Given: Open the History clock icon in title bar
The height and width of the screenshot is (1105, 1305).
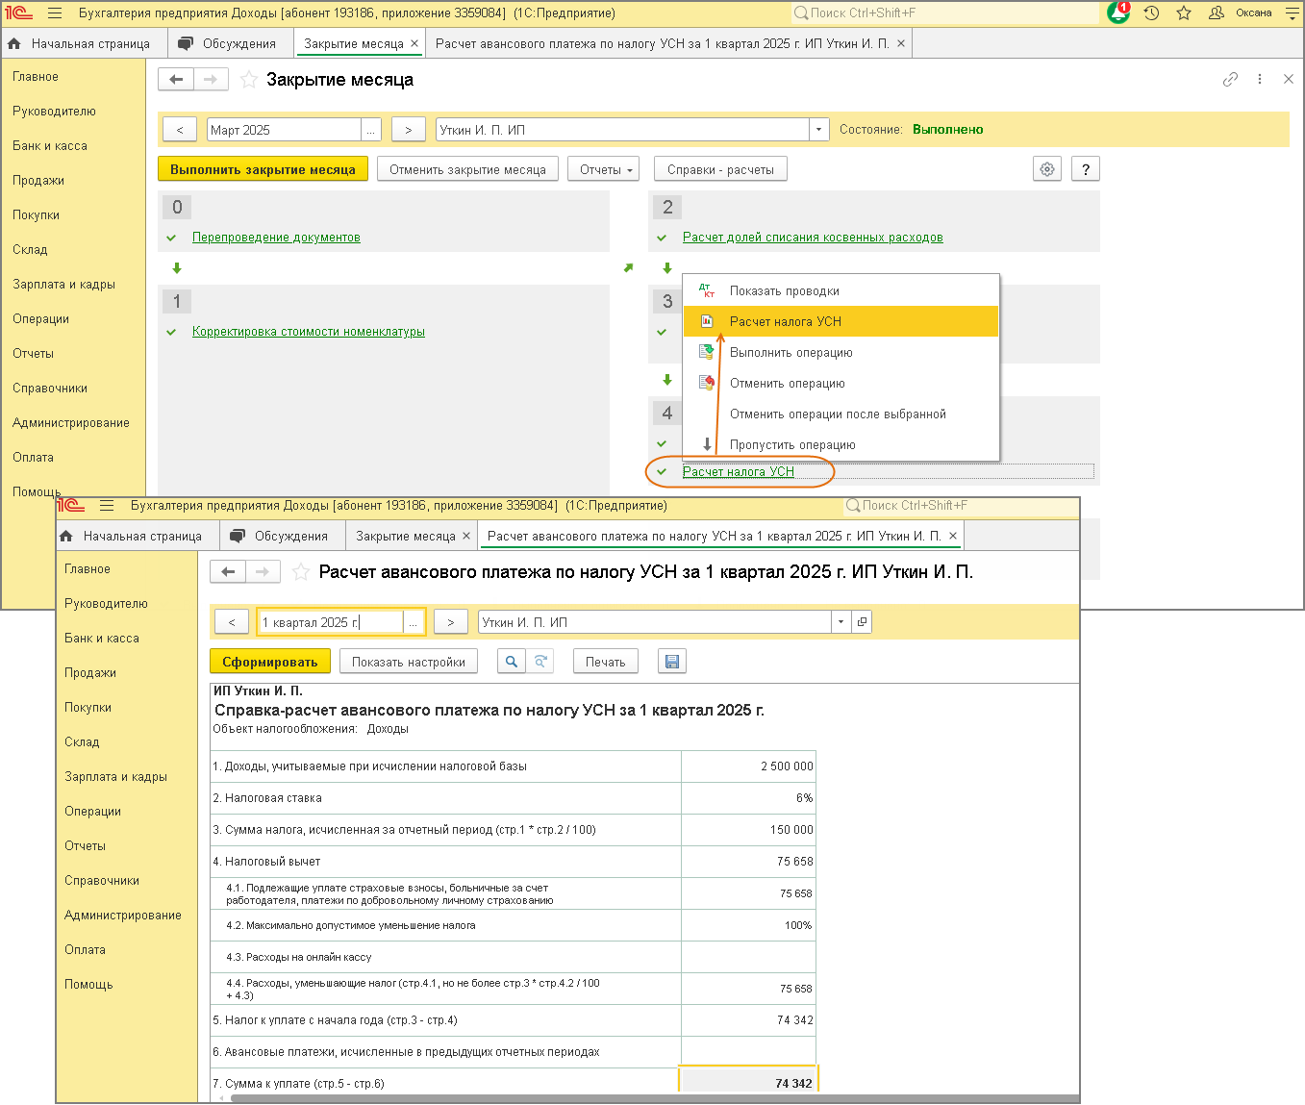Looking at the screenshot, I should coord(1152,13).
